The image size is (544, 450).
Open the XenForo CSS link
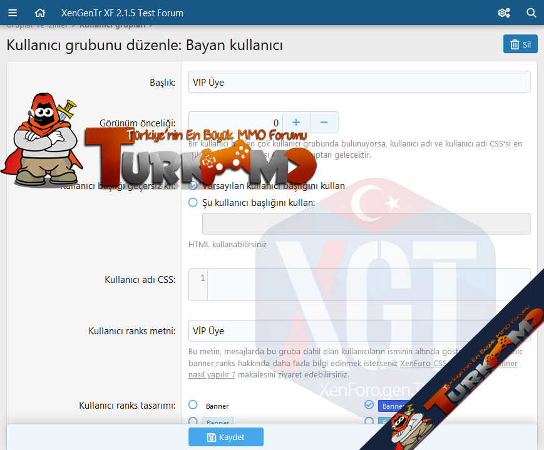click(423, 363)
